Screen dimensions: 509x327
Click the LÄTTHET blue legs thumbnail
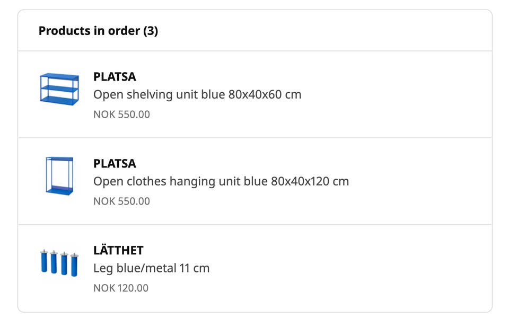[x=59, y=263]
